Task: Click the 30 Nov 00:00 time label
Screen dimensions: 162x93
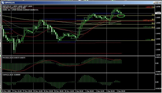Action: (48, 91)
